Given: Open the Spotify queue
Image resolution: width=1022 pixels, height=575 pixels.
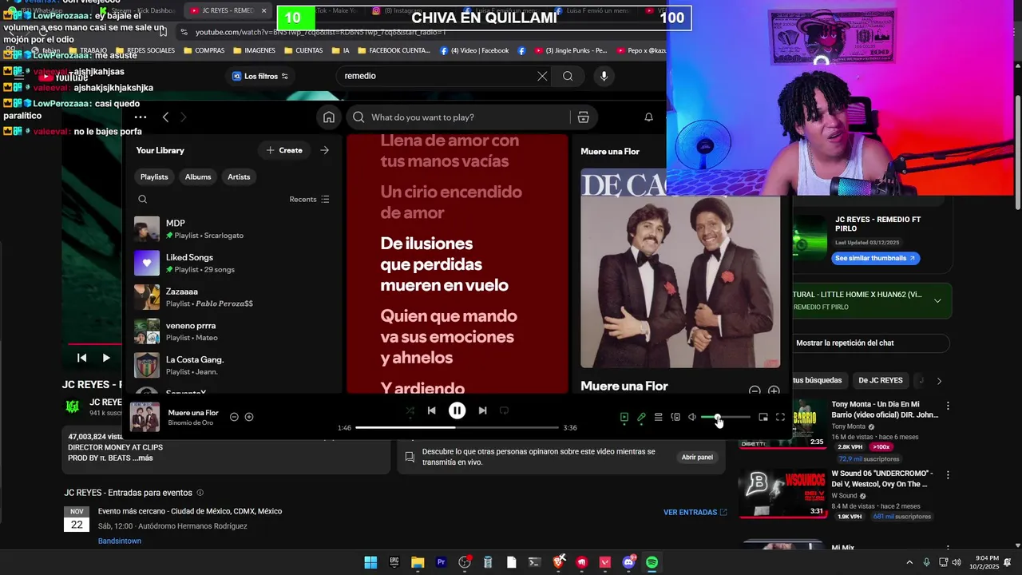Looking at the screenshot, I should 658,417.
